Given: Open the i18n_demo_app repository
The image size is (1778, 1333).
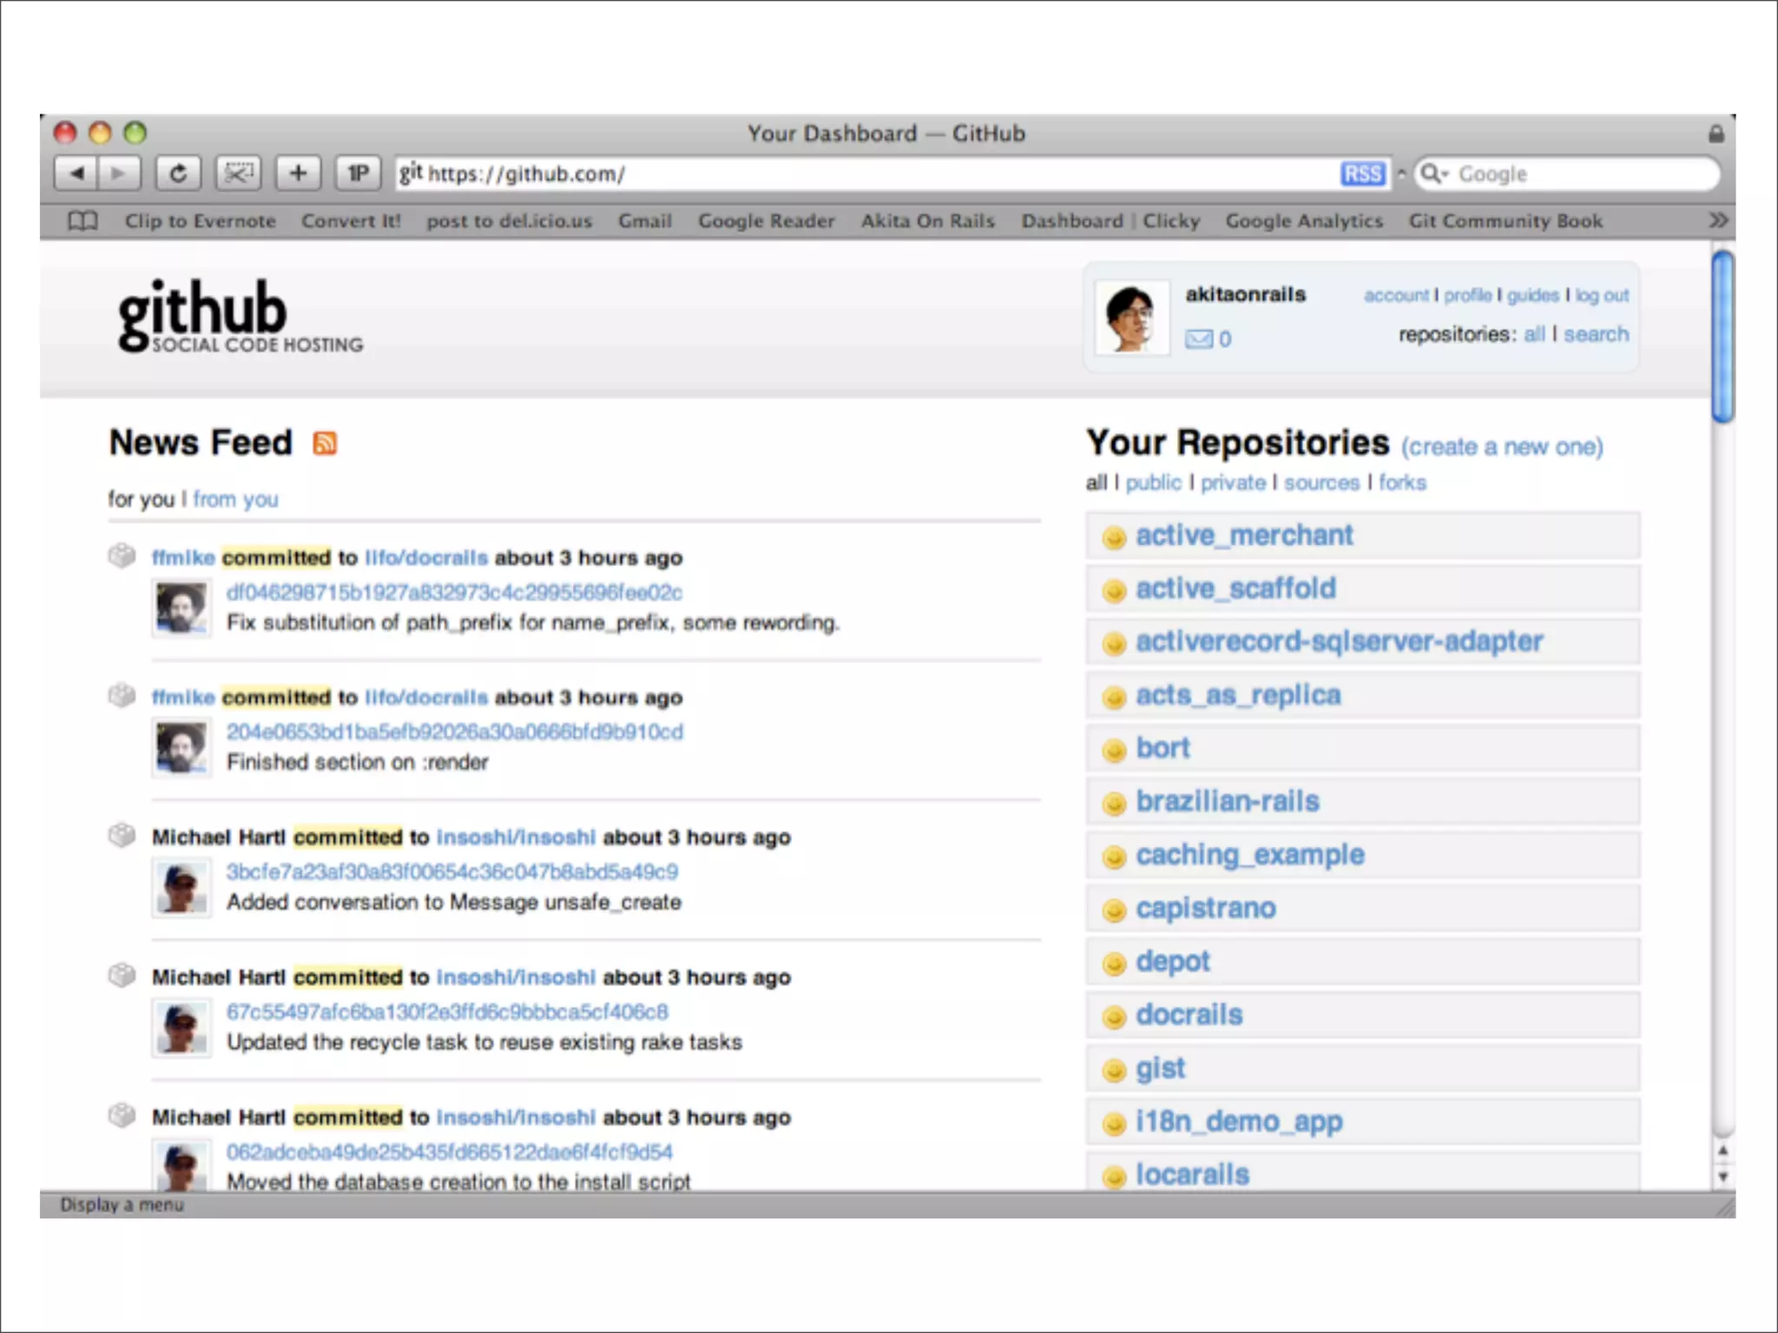Looking at the screenshot, I should (x=1239, y=1122).
